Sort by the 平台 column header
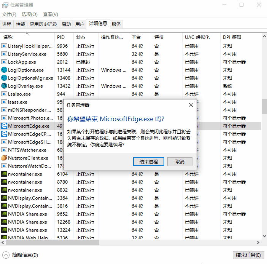 [x=140, y=37]
